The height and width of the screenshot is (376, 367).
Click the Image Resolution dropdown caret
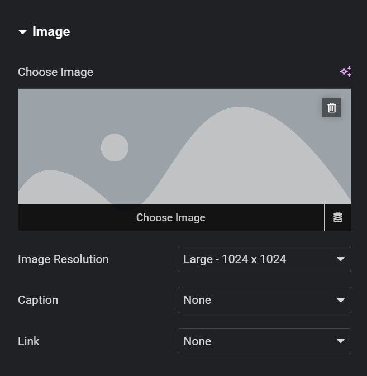pyautogui.click(x=341, y=259)
